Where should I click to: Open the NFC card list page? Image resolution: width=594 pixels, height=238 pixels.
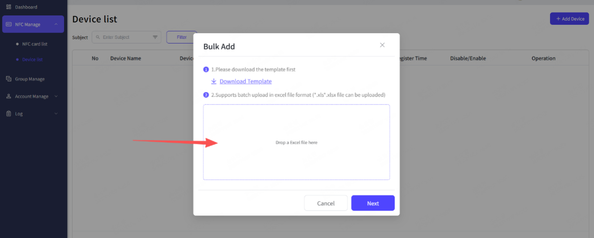35,44
